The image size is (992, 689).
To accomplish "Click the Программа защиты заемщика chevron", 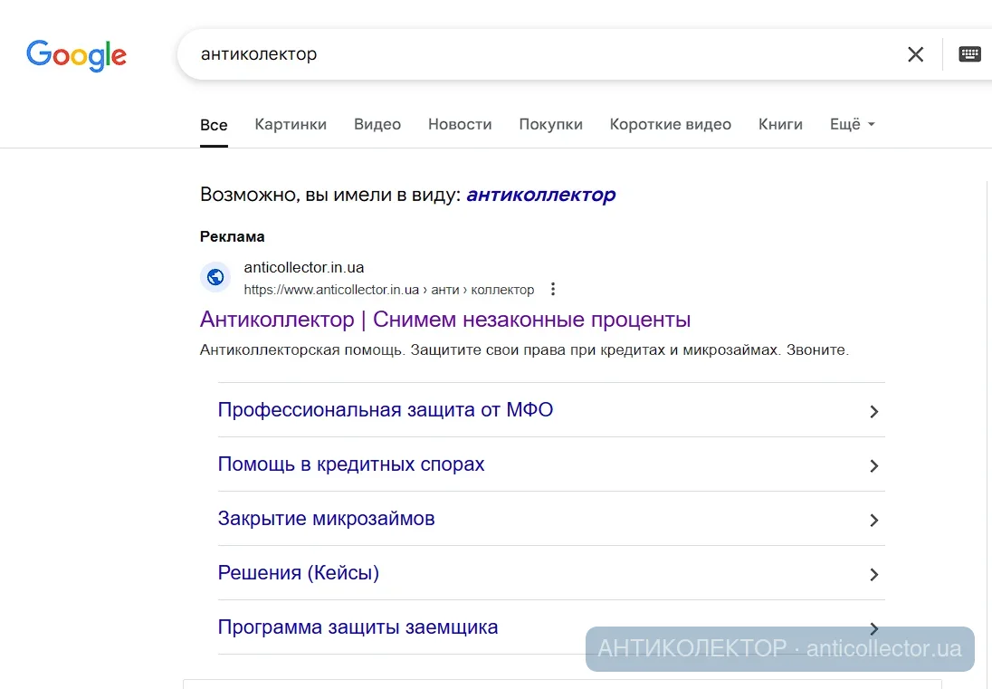I will pos(873,628).
